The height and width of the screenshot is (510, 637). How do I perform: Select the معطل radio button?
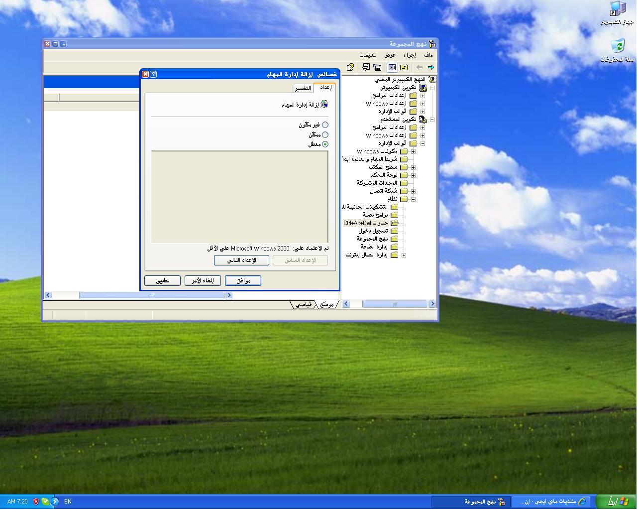325,144
